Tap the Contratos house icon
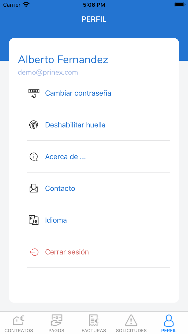 tap(19, 320)
